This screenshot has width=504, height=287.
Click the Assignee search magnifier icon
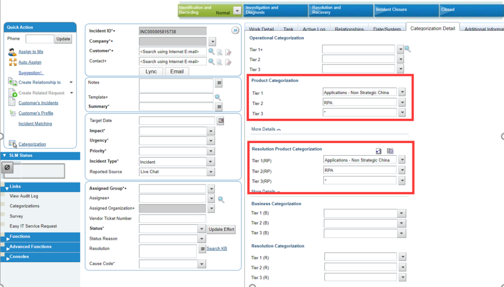221,199
